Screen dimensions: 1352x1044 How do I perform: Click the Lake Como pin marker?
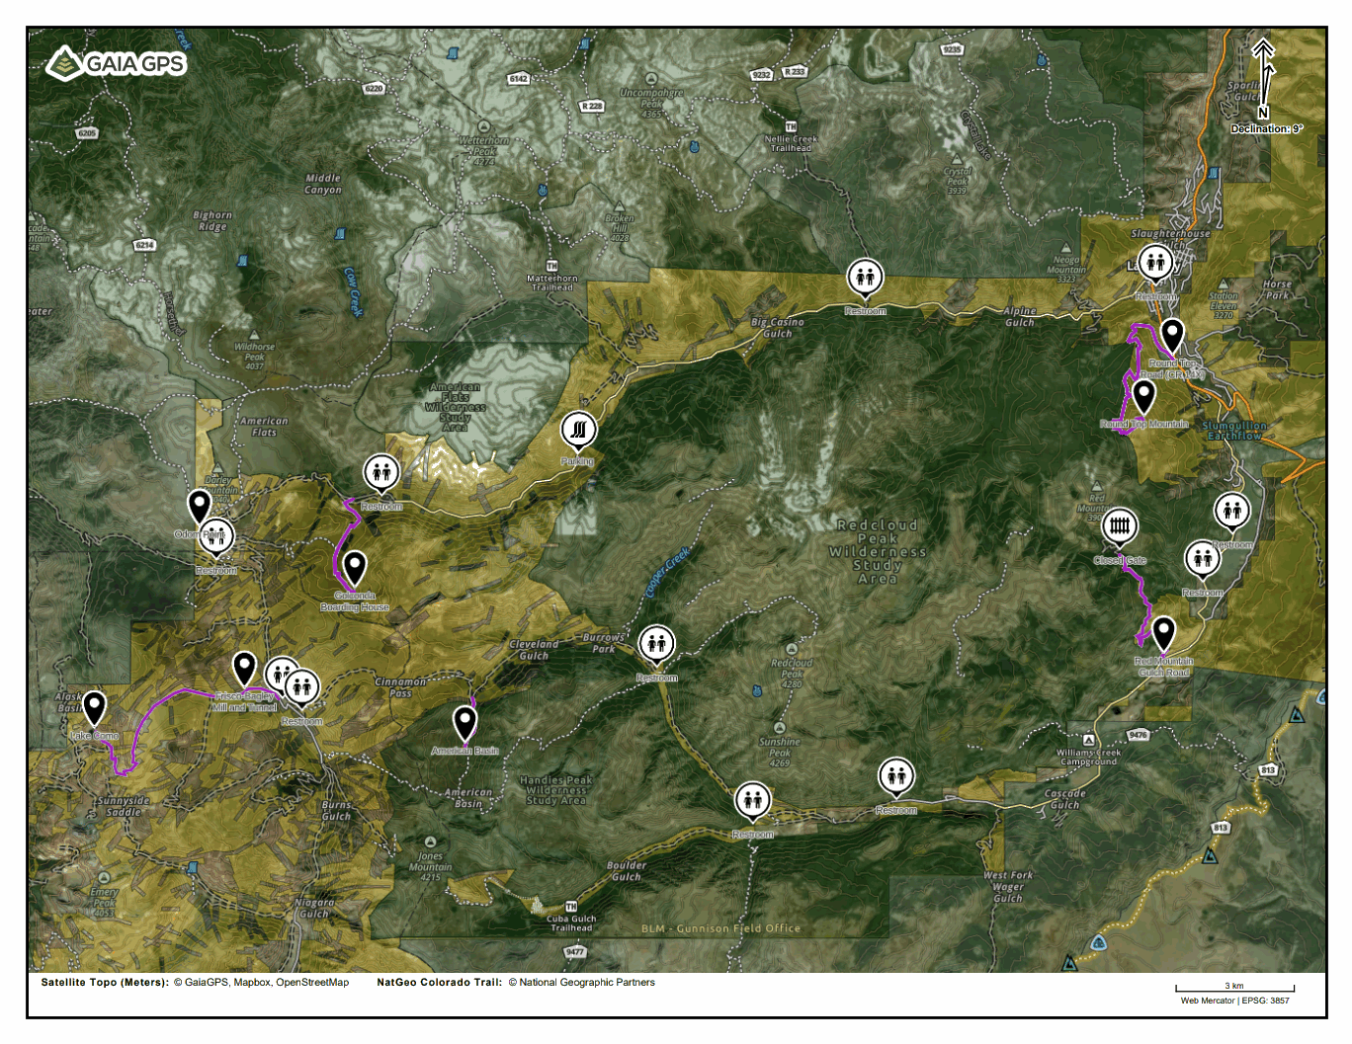(x=94, y=707)
